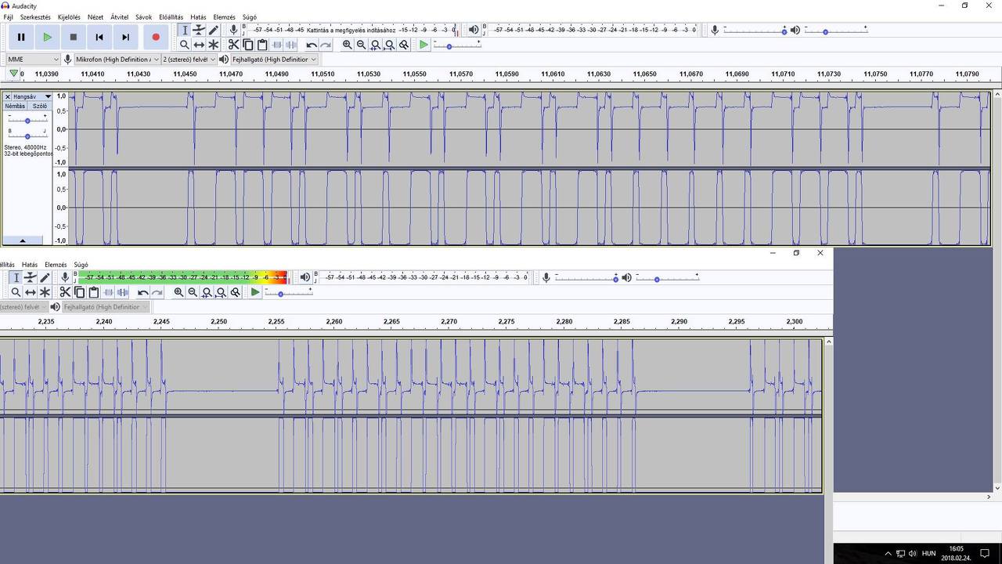Mute the track with the Némítás button
The height and width of the screenshot is (564, 1002).
point(15,106)
